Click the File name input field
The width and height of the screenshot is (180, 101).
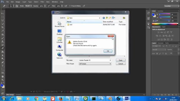pos(94,60)
